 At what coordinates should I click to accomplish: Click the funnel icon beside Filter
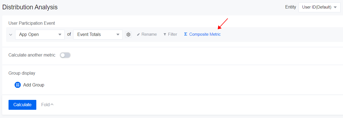pyautogui.click(x=165, y=35)
